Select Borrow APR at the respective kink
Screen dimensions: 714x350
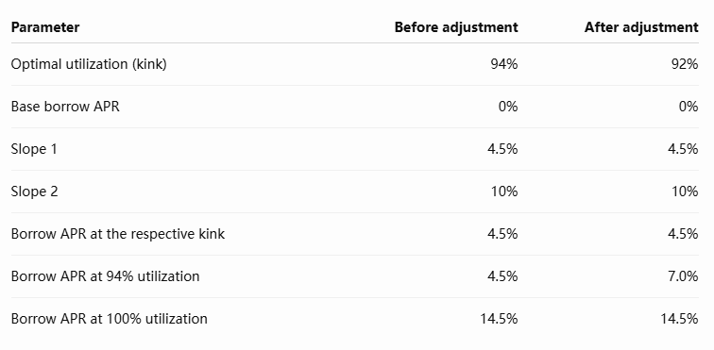[118, 233]
